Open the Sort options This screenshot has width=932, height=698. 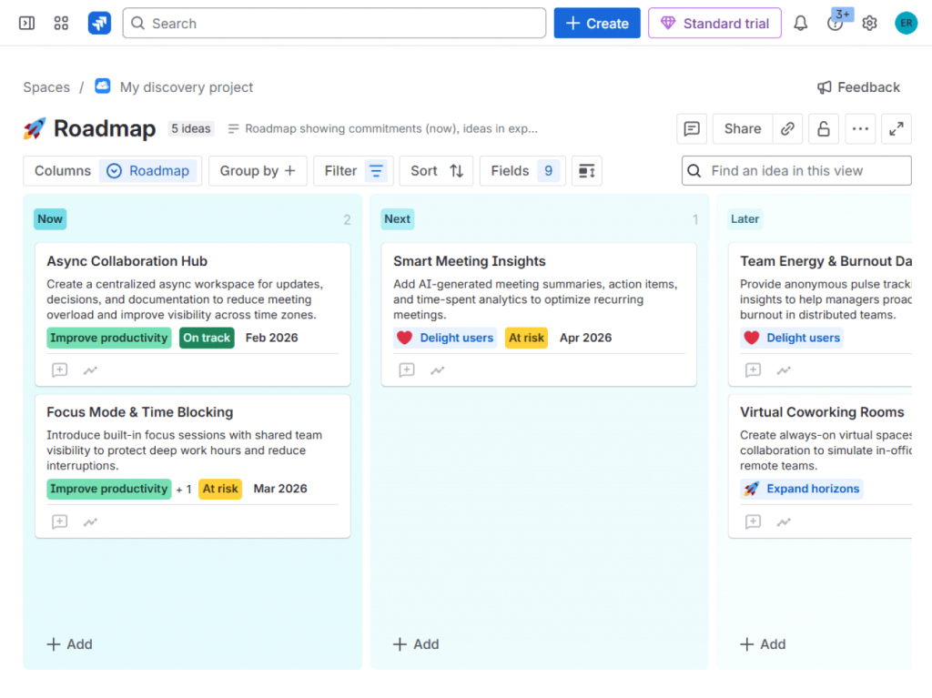436,171
